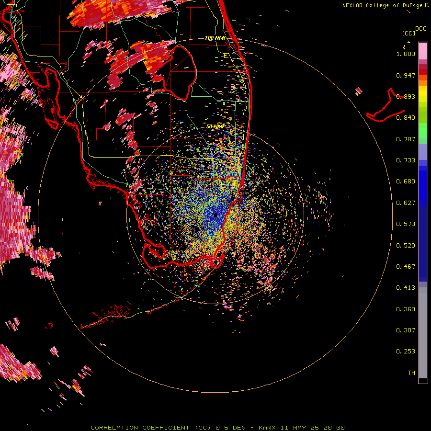Click the 100 NMI range ring label
Viewport: 431px width, 431px height.
click(x=215, y=38)
